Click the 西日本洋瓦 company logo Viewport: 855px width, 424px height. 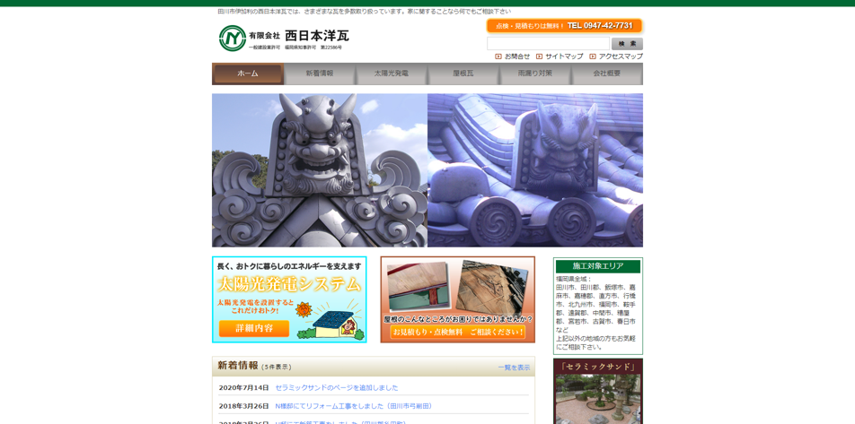283,39
